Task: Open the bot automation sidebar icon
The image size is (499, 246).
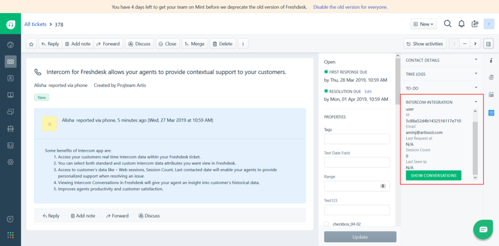Action: (x=10, y=128)
